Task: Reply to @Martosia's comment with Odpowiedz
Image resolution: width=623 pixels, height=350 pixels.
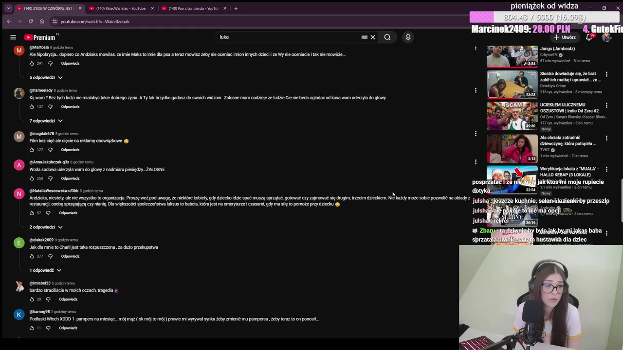Action: [x=70, y=64]
